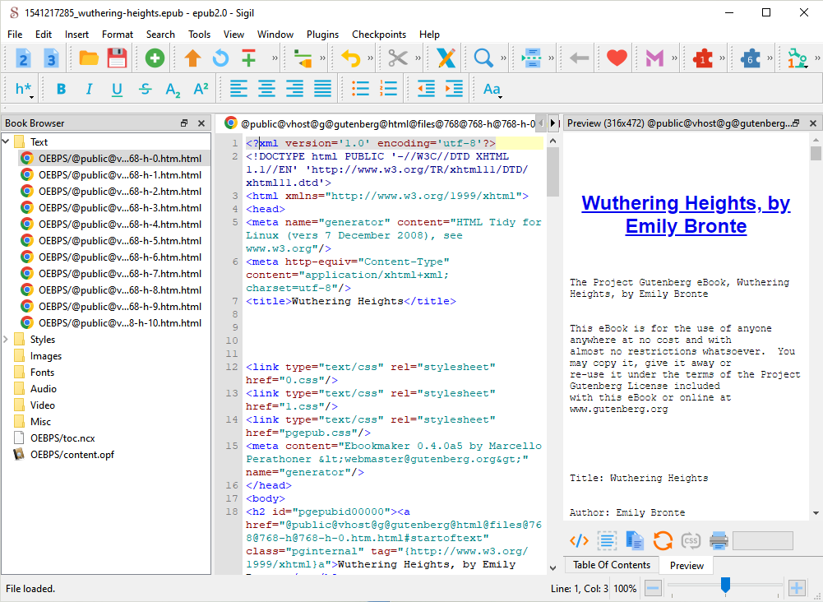Viewport: 823px width, 602px height.
Task: Click the Cut scissors icon
Action: pos(398,58)
